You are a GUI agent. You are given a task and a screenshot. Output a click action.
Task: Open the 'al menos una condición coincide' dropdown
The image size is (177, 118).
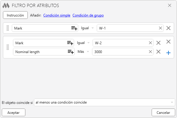click(104, 102)
